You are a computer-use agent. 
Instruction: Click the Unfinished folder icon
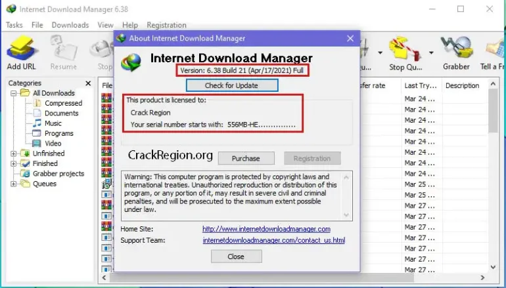pos(25,154)
